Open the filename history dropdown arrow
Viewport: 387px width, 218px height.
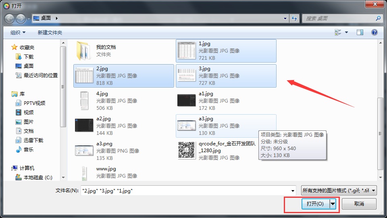tap(292, 191)
